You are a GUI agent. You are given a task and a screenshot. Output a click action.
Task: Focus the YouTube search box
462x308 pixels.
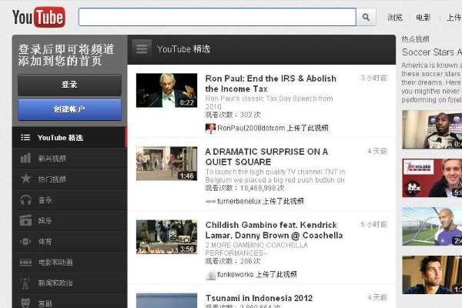[x=217, y=17]
